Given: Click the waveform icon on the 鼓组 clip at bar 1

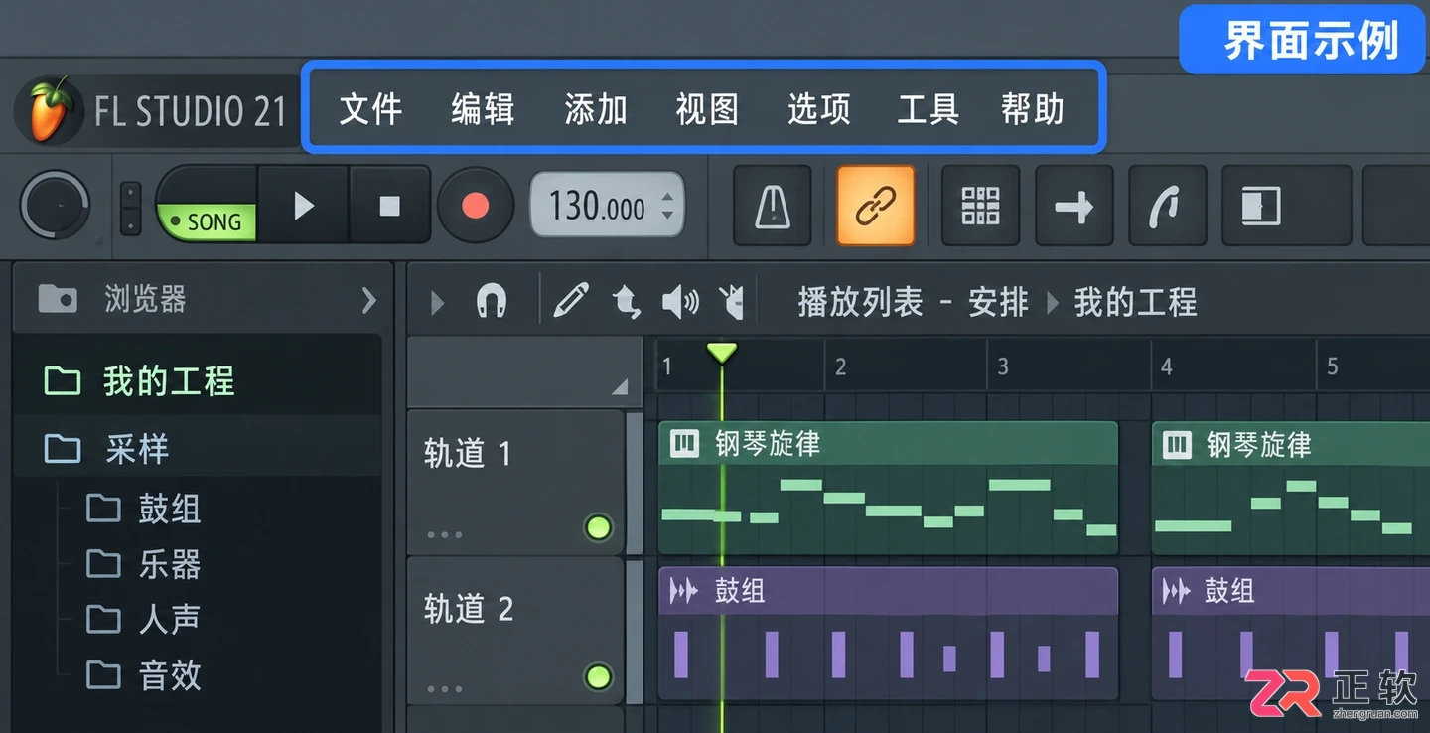Looking at the screenshot, I should point(683,592).
